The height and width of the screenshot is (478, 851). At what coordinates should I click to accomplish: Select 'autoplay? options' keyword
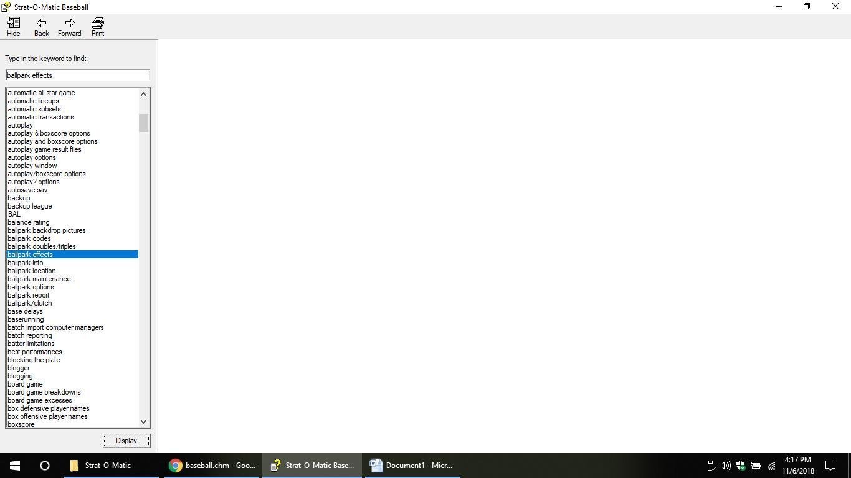pos(34,182)
